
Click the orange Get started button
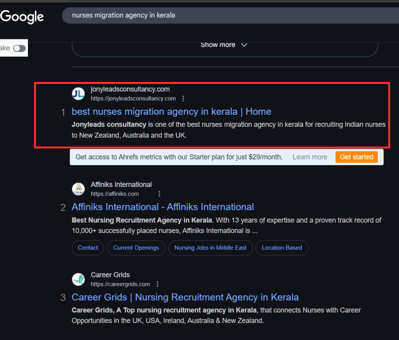coord(356,157)
